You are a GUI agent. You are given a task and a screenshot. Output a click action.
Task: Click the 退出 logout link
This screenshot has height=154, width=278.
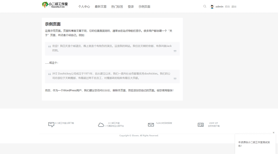(234, 7)
